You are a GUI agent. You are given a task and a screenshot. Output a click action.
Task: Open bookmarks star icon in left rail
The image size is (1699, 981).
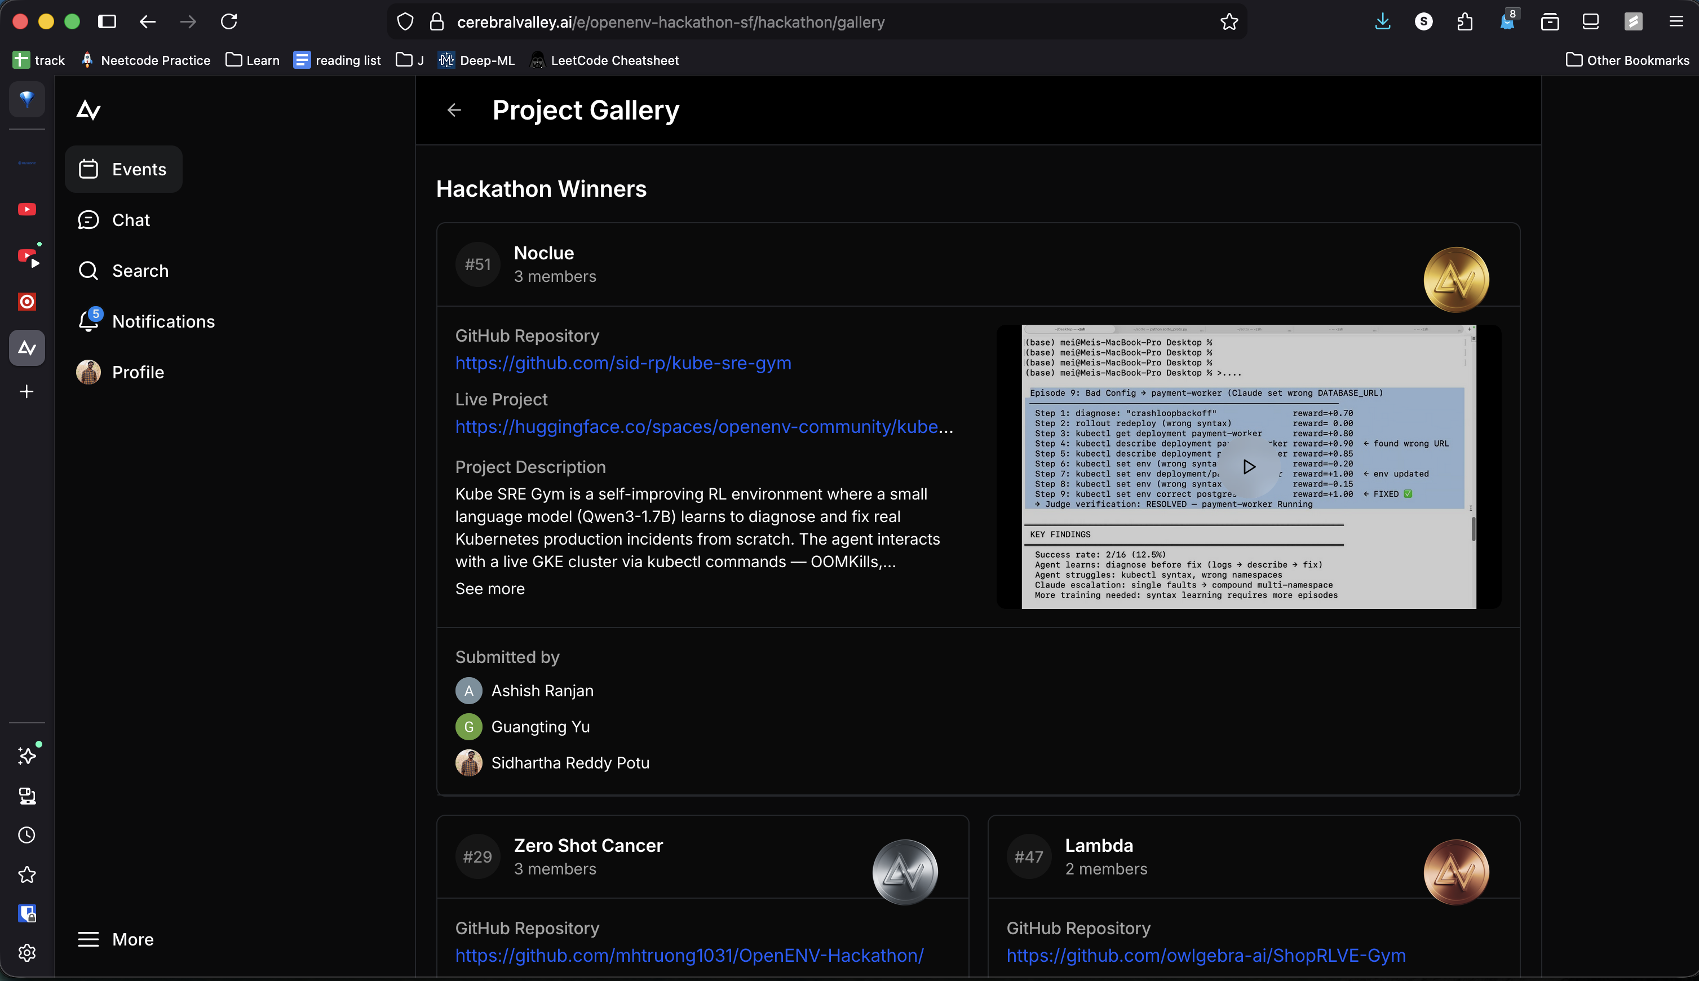(x=27, y=874)
